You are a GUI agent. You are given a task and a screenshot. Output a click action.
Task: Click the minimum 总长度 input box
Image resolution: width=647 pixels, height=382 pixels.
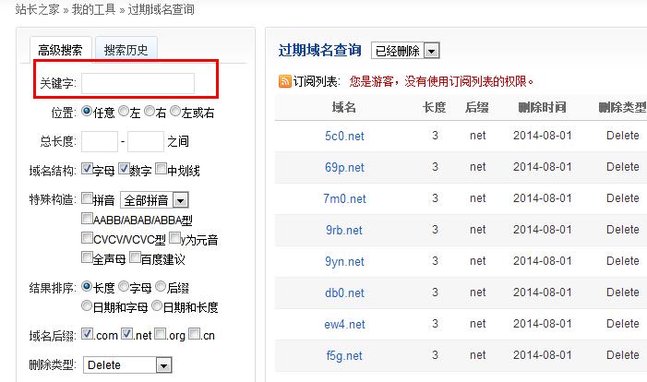(100, 141)
